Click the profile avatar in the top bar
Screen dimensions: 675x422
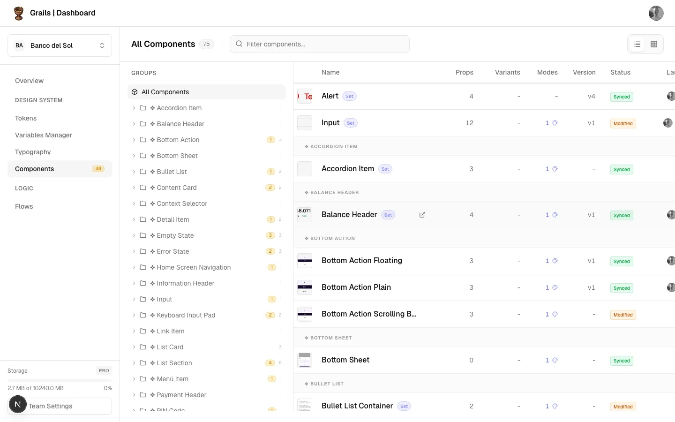(x=656, y=13)
